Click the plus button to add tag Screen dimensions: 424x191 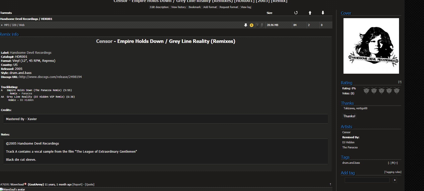[395, 180]
